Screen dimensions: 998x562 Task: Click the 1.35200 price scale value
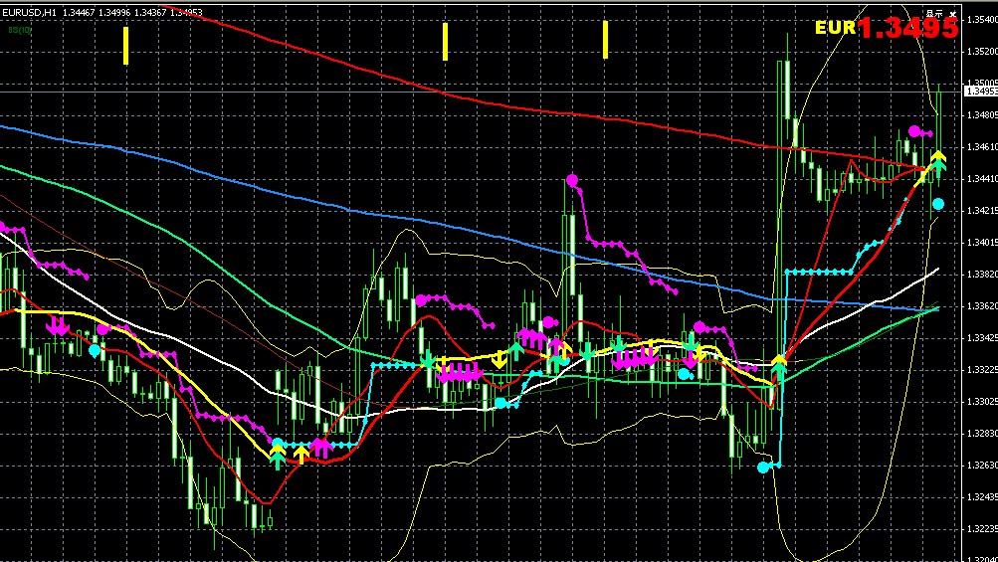point(982,51)
